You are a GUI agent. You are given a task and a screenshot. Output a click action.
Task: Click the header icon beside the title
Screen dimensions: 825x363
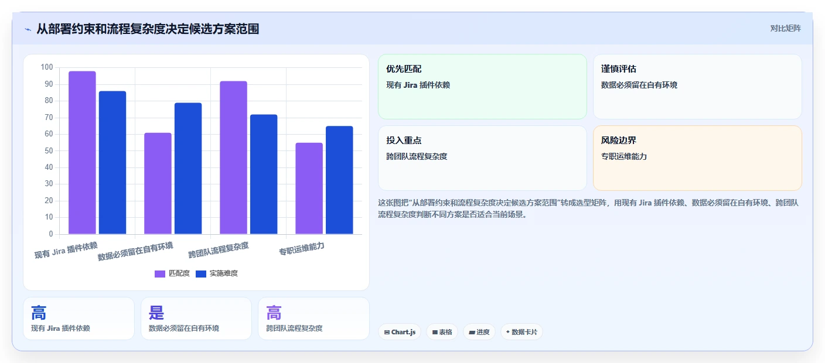coord(28,29)
